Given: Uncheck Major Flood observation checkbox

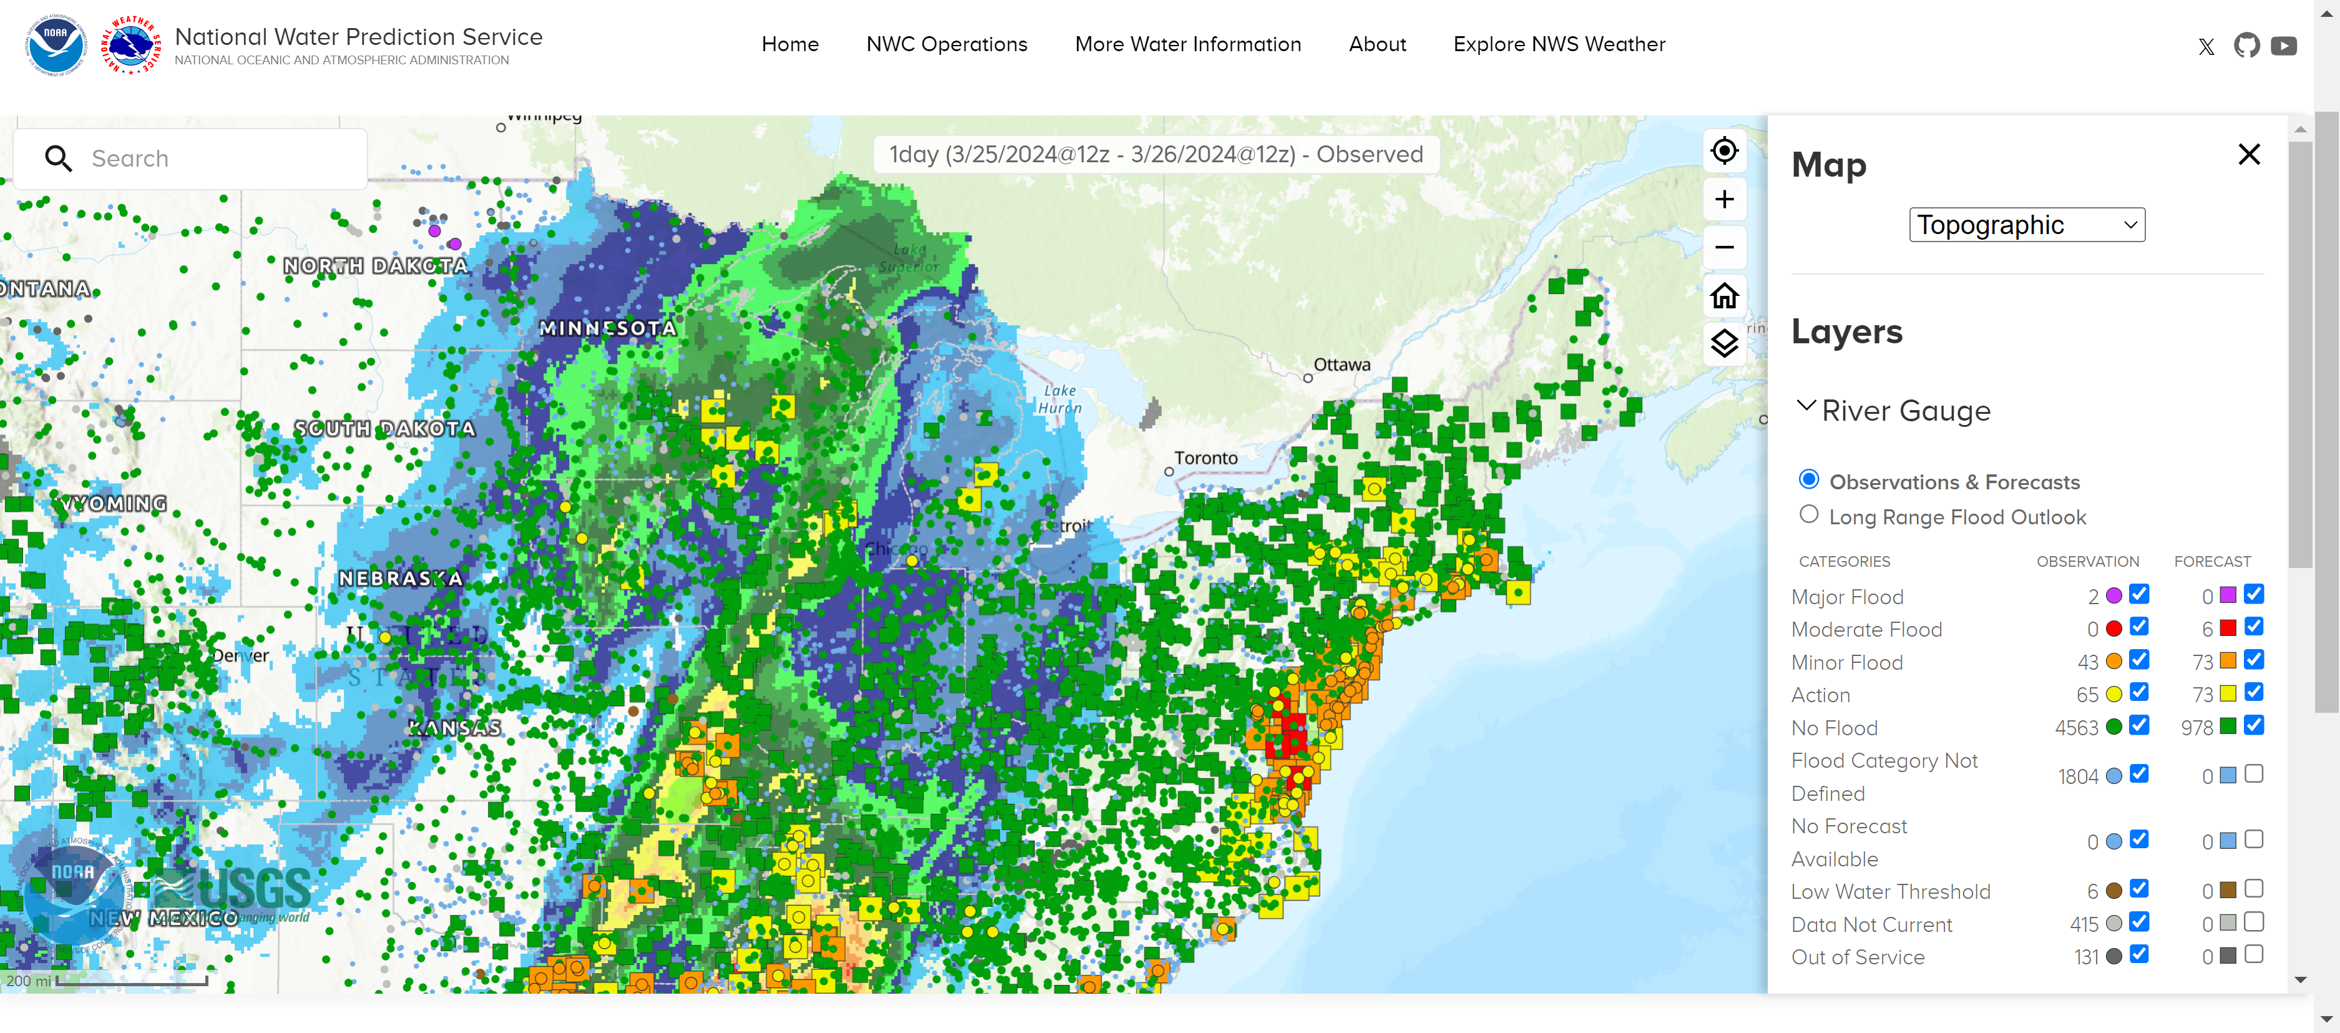Looking at the screenshot, I should tap(2138, 594).
